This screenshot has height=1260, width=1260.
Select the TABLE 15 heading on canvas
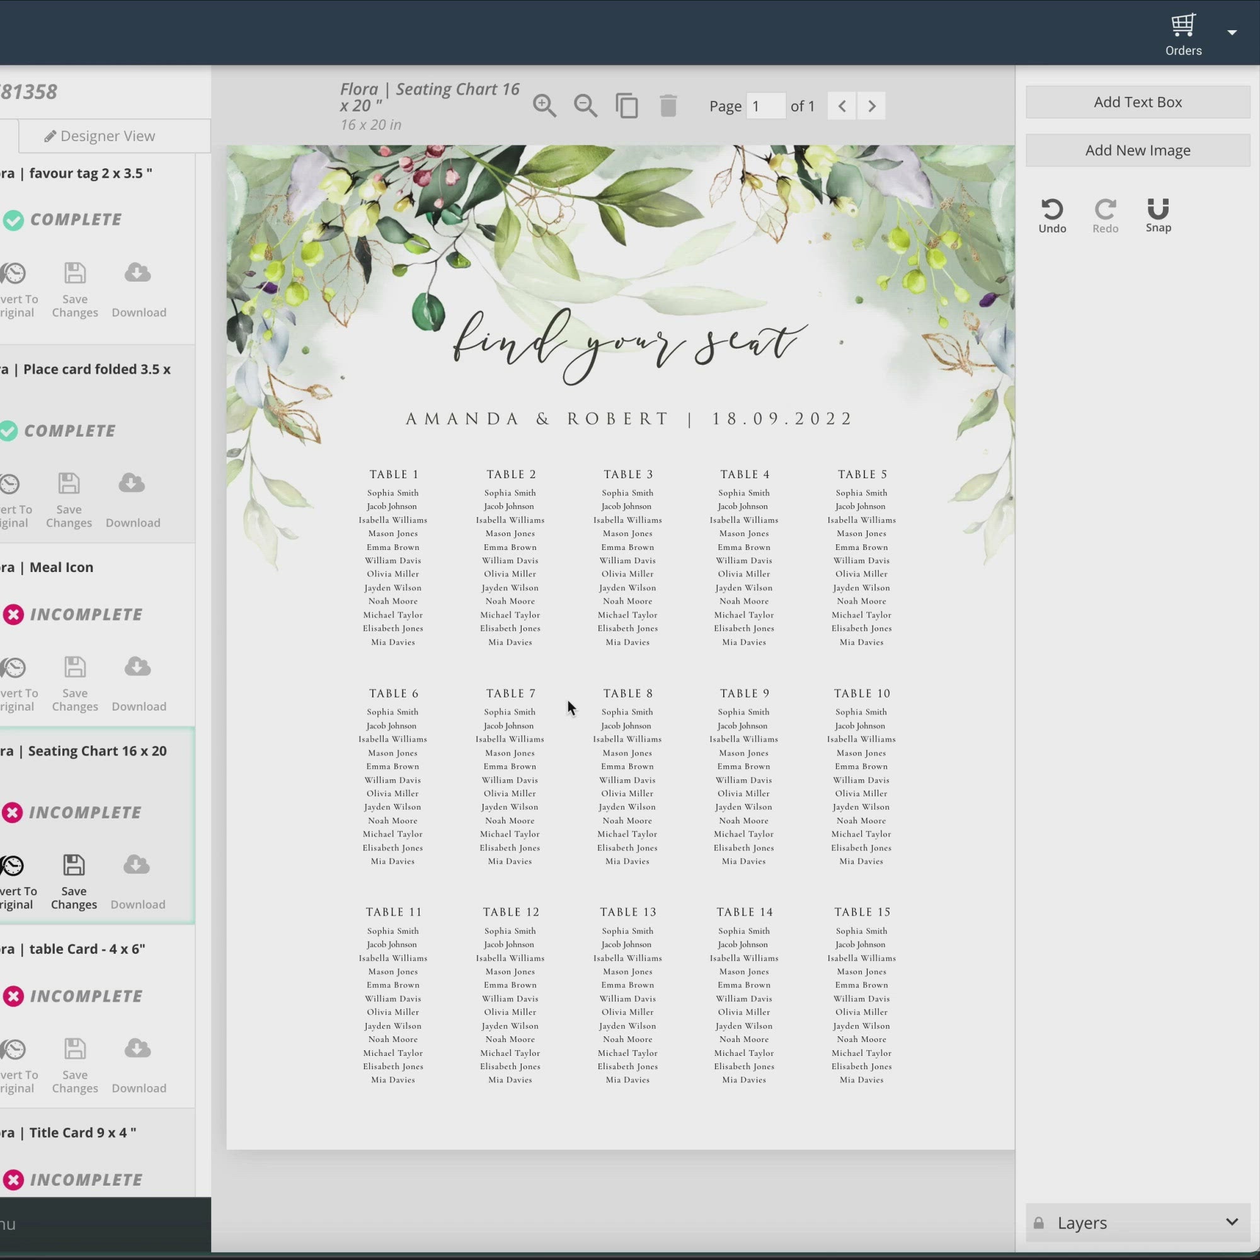[x=862, y=912]
